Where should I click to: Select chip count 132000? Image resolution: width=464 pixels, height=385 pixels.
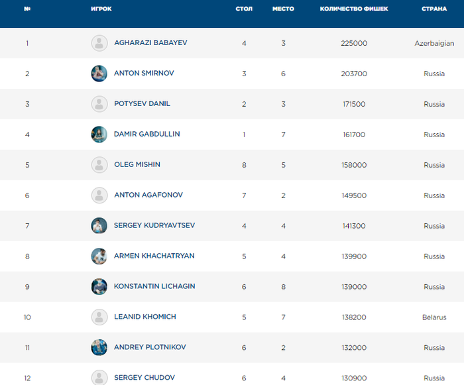tap(354, 348)
